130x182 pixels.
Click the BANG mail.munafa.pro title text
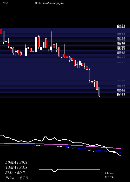click(49, 3)
